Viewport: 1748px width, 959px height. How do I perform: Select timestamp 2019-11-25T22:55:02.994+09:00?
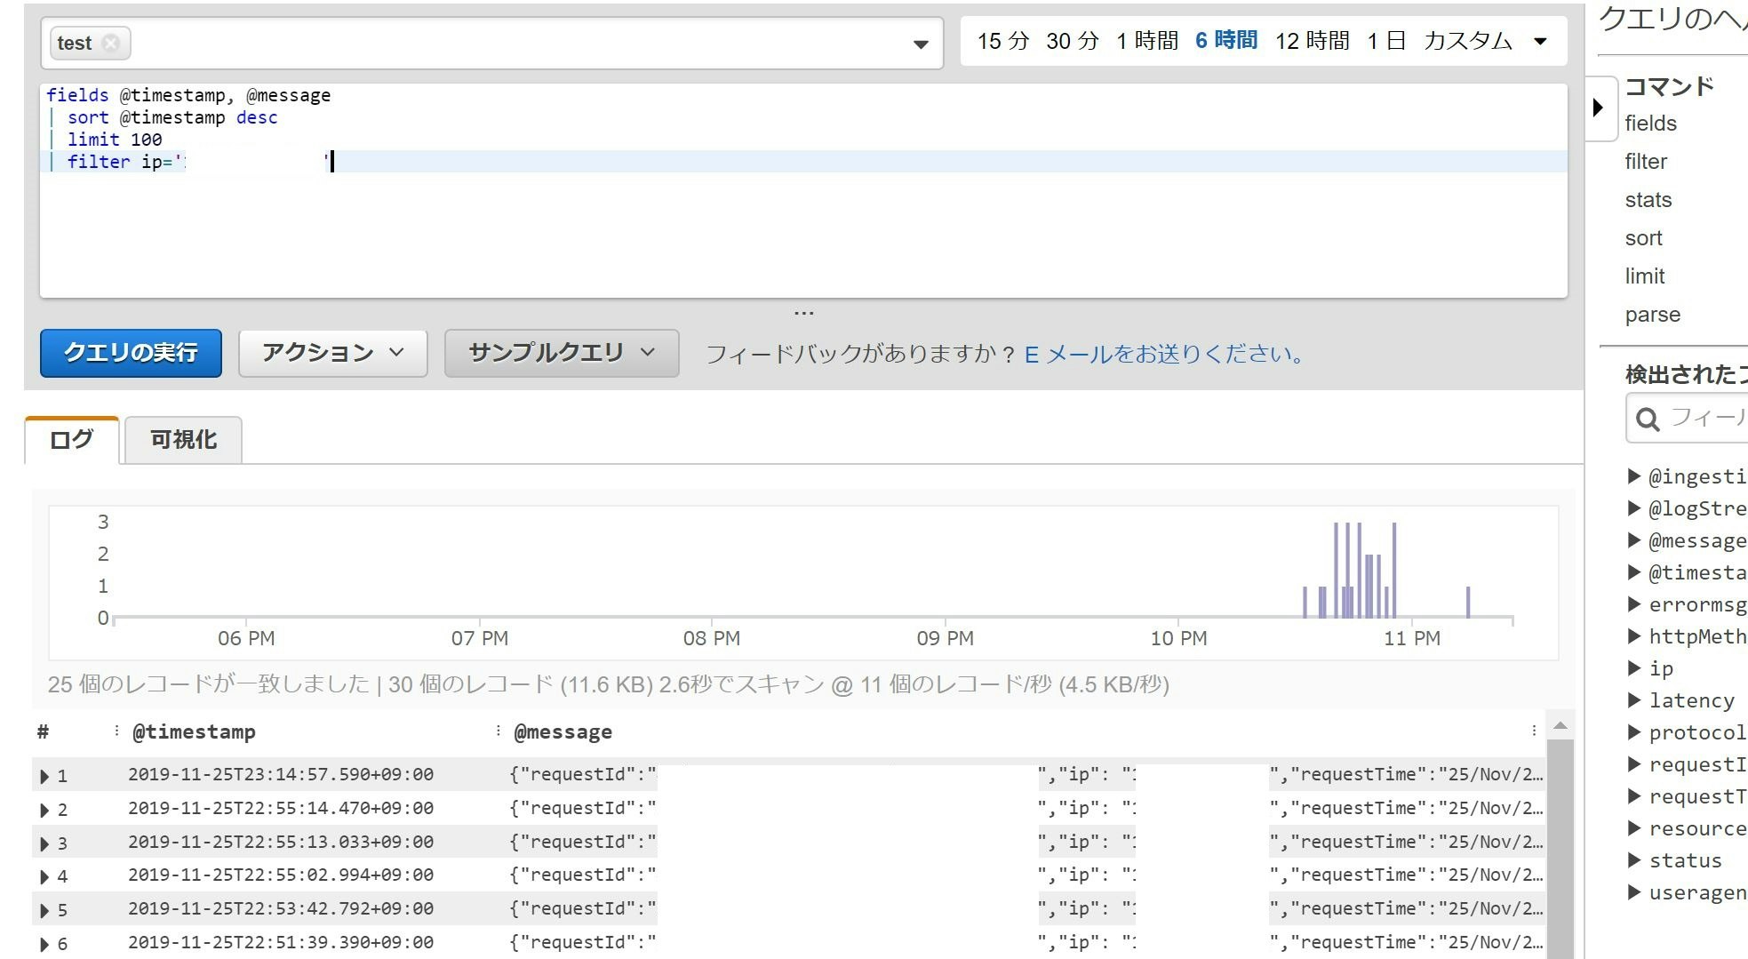point(281,875)
